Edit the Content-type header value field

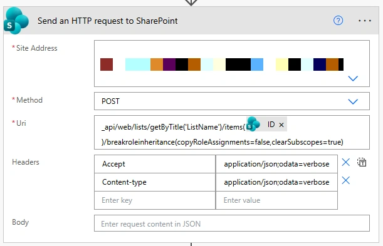276,182
